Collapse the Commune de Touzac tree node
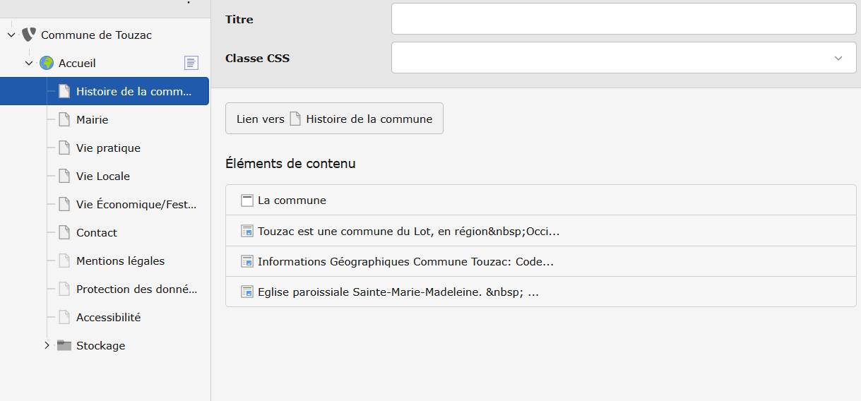 (x=11, y=35)
